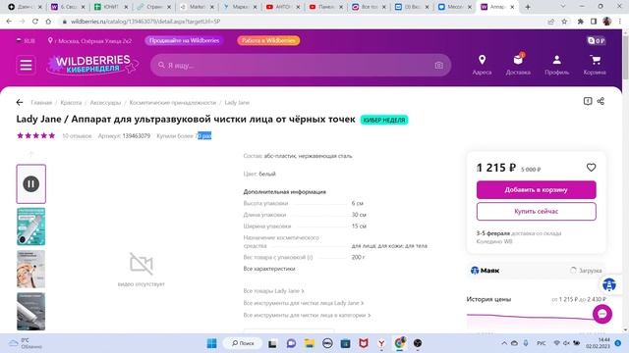Switch to the leftmost browser tab
Image resolution: width=629 pixels, height=353 pixels.
26,7
